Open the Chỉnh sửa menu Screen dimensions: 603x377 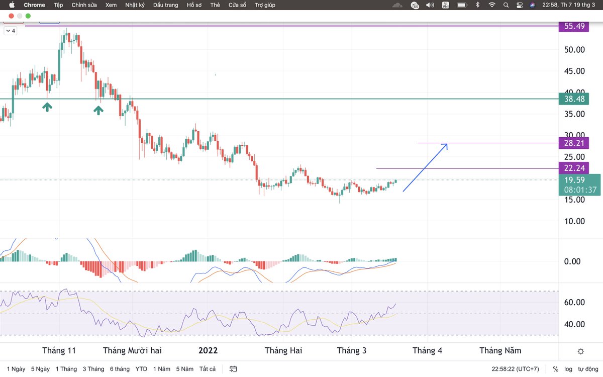pos(84,5)
